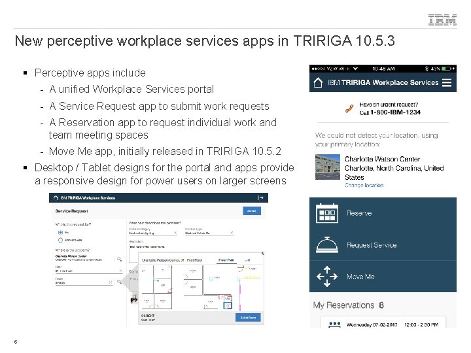Click the Problem Type input field
Viewport: 471px width, 353px height.
coord(209,233)
